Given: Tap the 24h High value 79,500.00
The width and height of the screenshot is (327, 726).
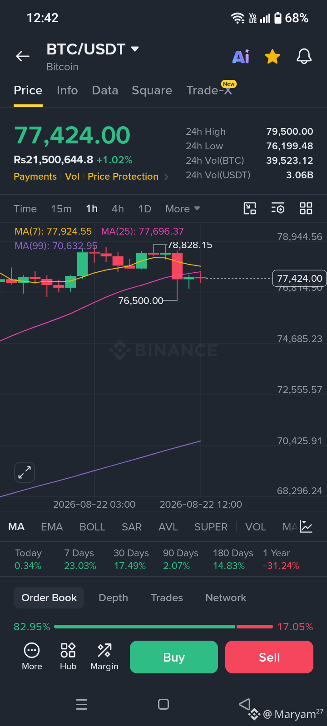Looking at the screenshot, I should pos(290,132).
